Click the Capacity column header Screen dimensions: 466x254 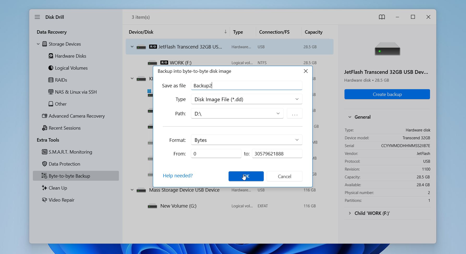tap(313, 32)
